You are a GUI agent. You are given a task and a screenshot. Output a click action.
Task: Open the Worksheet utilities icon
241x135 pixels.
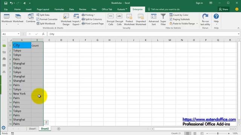click(18, 19)
